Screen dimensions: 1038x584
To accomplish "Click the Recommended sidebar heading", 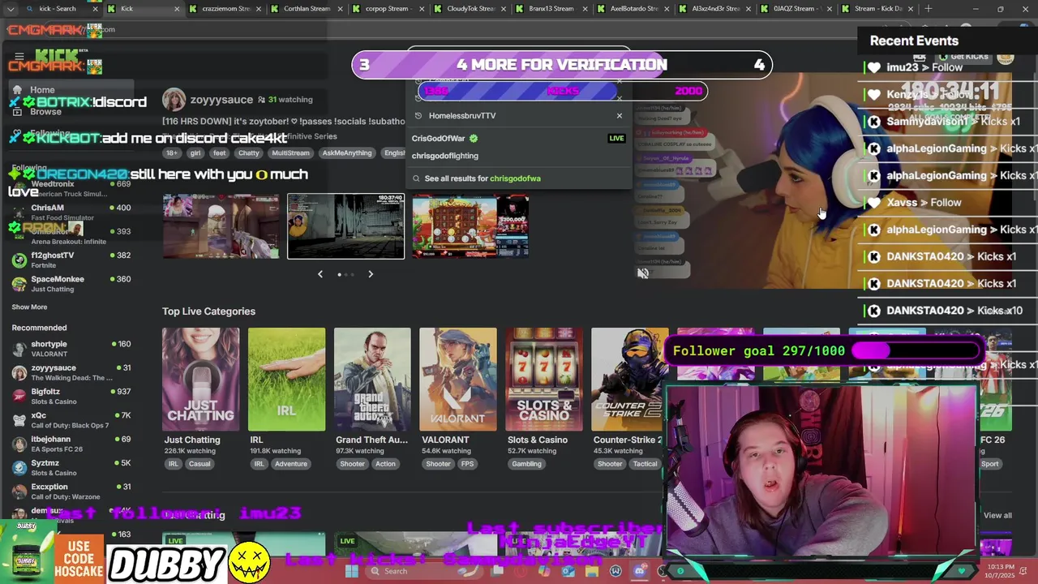I will pyautogui.click(x=39, y=328).
